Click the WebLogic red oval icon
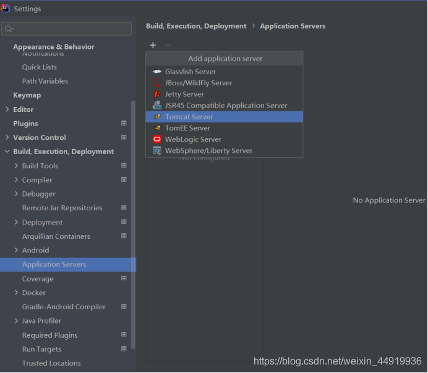This screenshot has height=373, width=428. tap(157, 139)
